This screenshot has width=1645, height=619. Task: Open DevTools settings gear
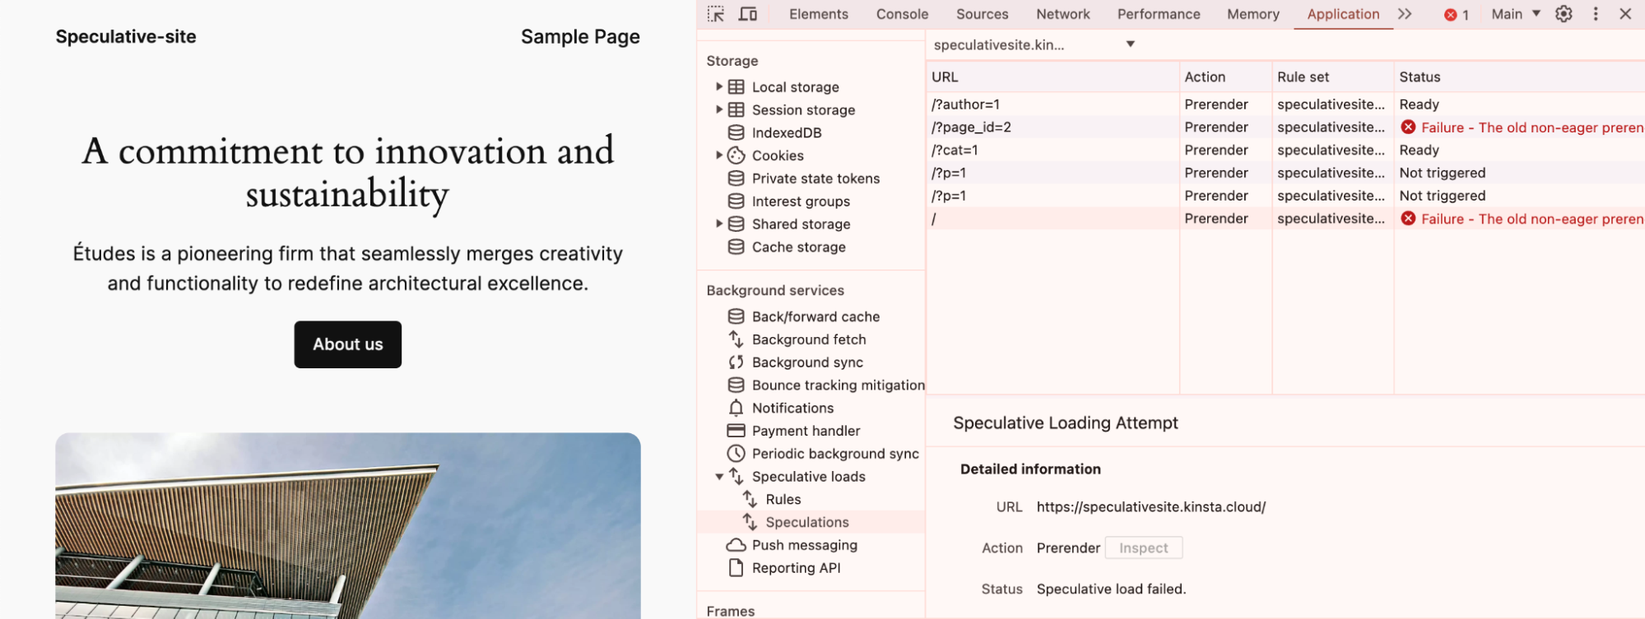click(x=1564, y=14)
